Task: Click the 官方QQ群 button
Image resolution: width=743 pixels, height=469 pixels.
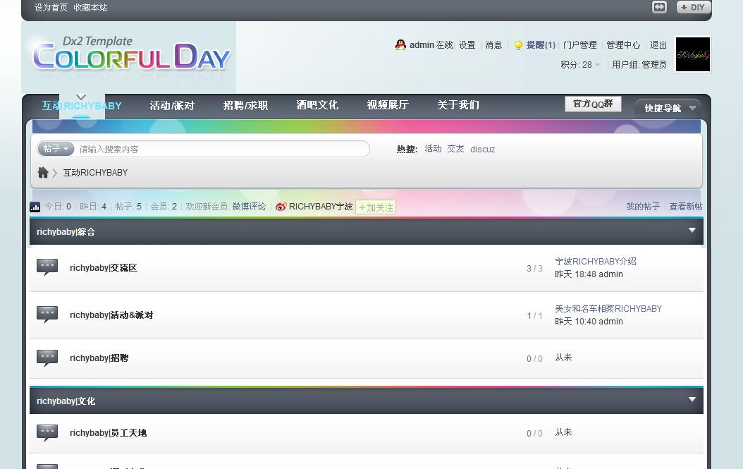Action: coord(593,104)
